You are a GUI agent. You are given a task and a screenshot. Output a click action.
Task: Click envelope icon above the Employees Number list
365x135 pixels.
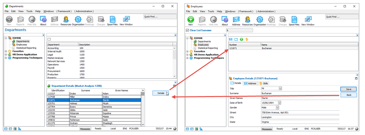click(231, 40)
